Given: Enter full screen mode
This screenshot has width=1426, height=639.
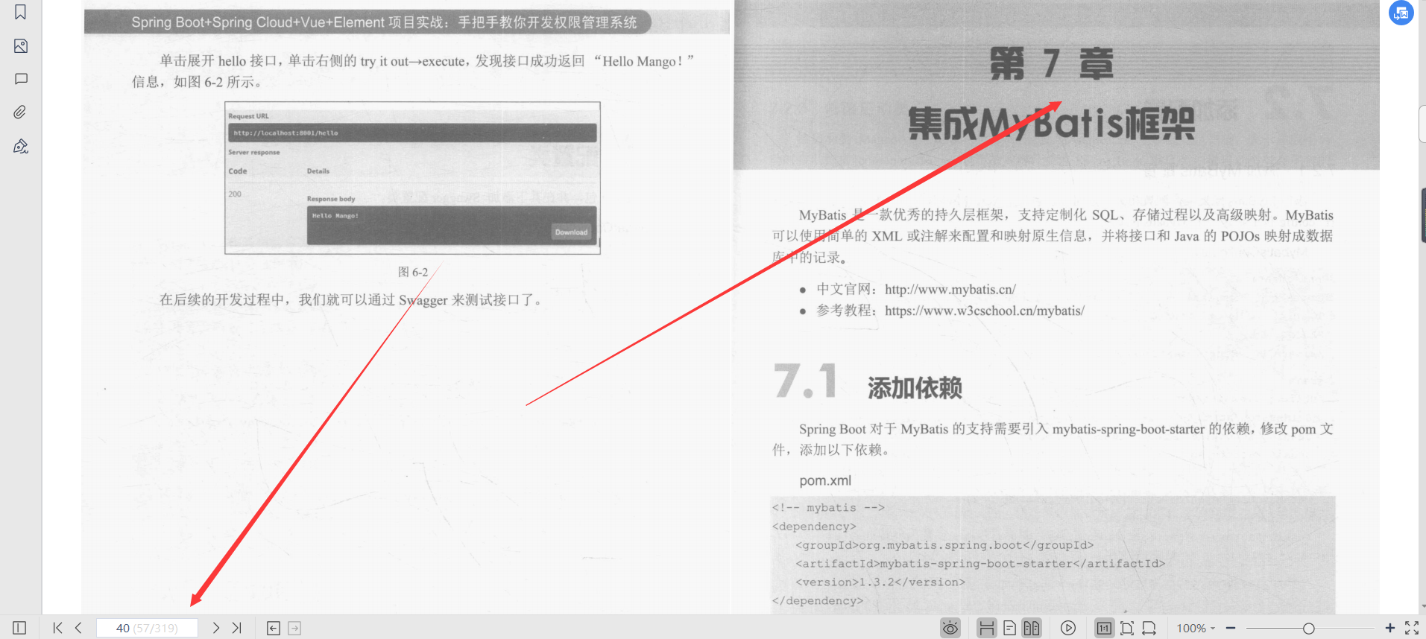Looking at the screenshot, I should (x=1412, y=628).
